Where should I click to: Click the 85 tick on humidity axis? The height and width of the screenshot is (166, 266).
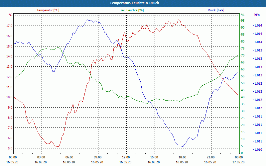pyautogui.click(x=243, y=35)
